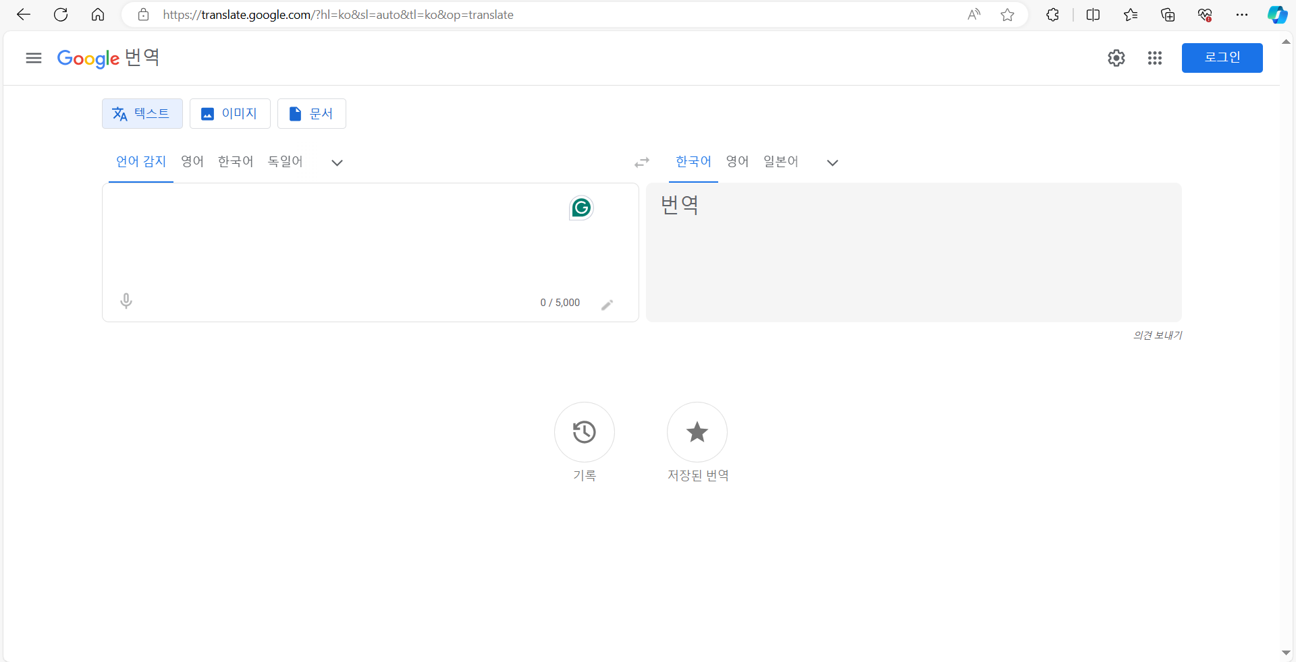
Task: Select 영어 as target language
Action: [737, 162]
